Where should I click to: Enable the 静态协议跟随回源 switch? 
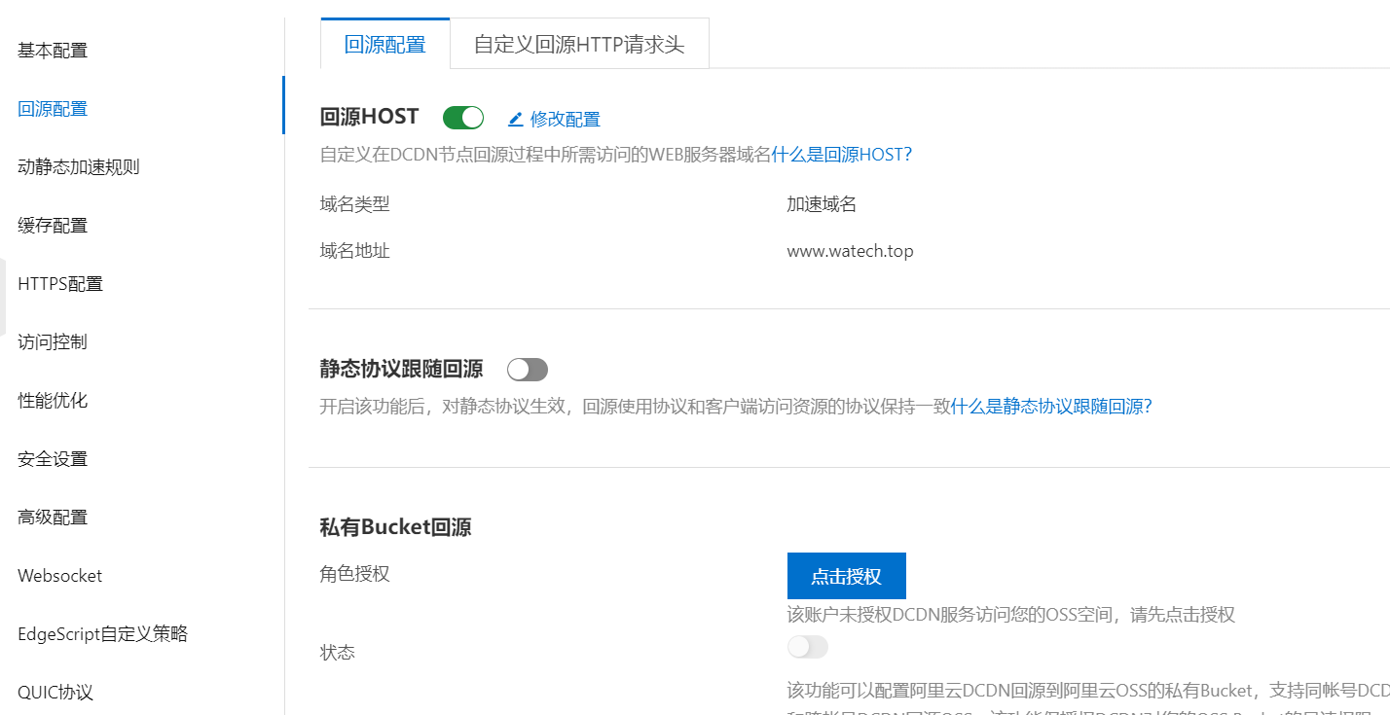click(528, 370)
